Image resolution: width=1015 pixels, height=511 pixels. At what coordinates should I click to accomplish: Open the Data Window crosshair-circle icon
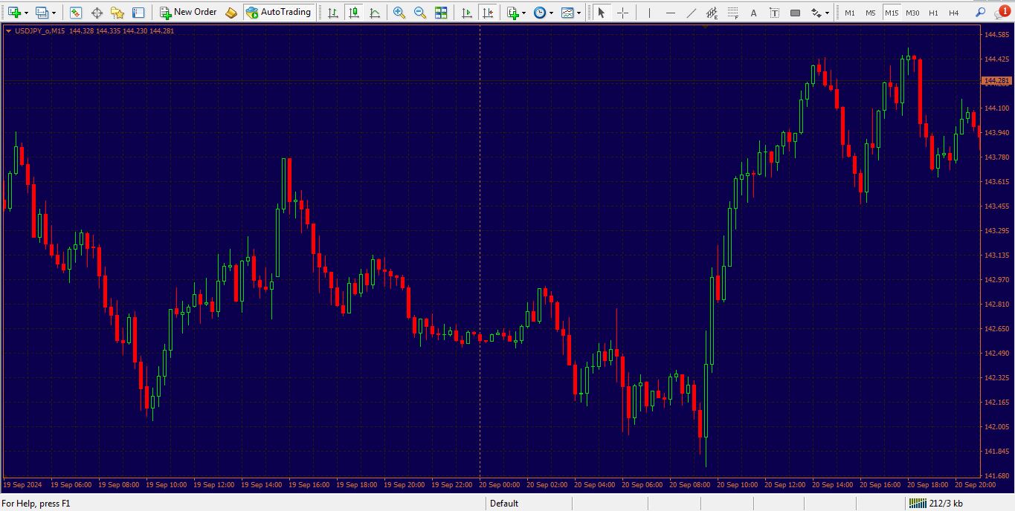[97, 13]
